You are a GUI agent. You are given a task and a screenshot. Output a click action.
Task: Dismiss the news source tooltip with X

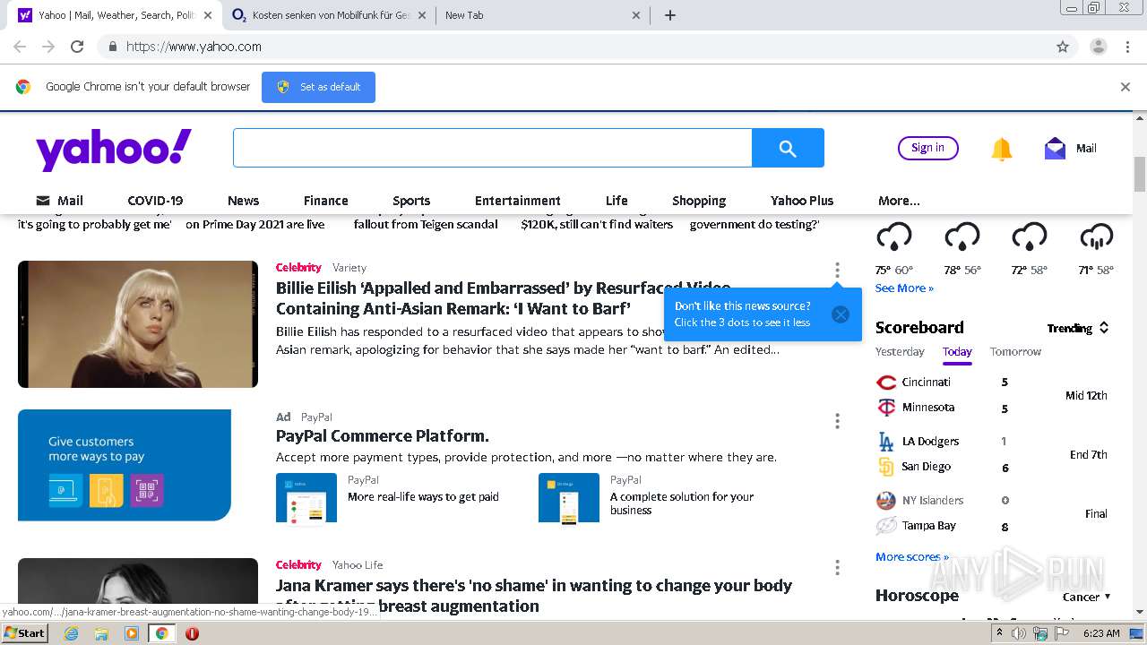coord(840,314)
